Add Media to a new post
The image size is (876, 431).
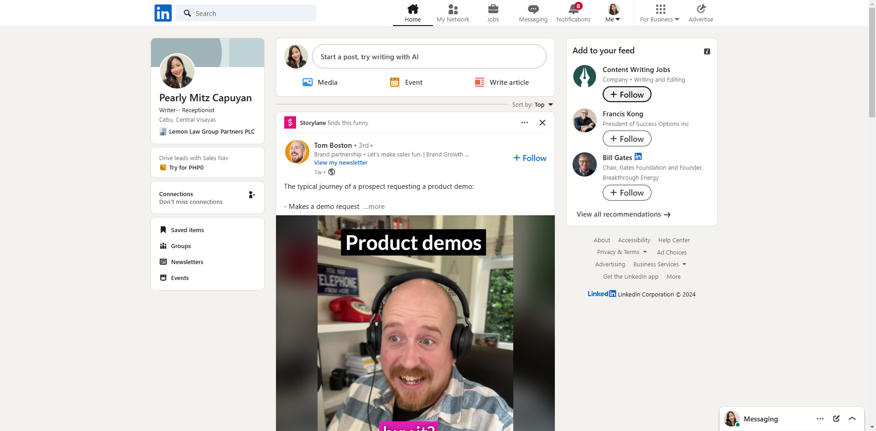click(x=320, y=83)
